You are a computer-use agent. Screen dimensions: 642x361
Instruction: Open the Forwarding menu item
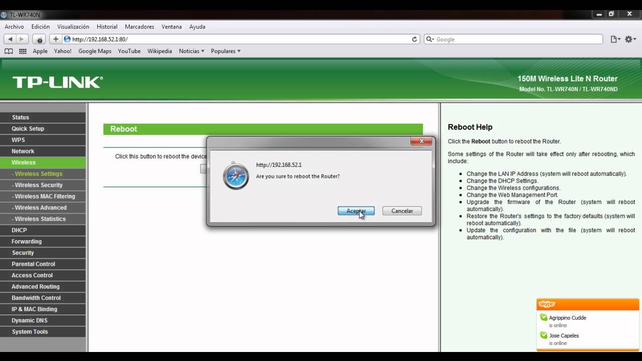[43, 242]
